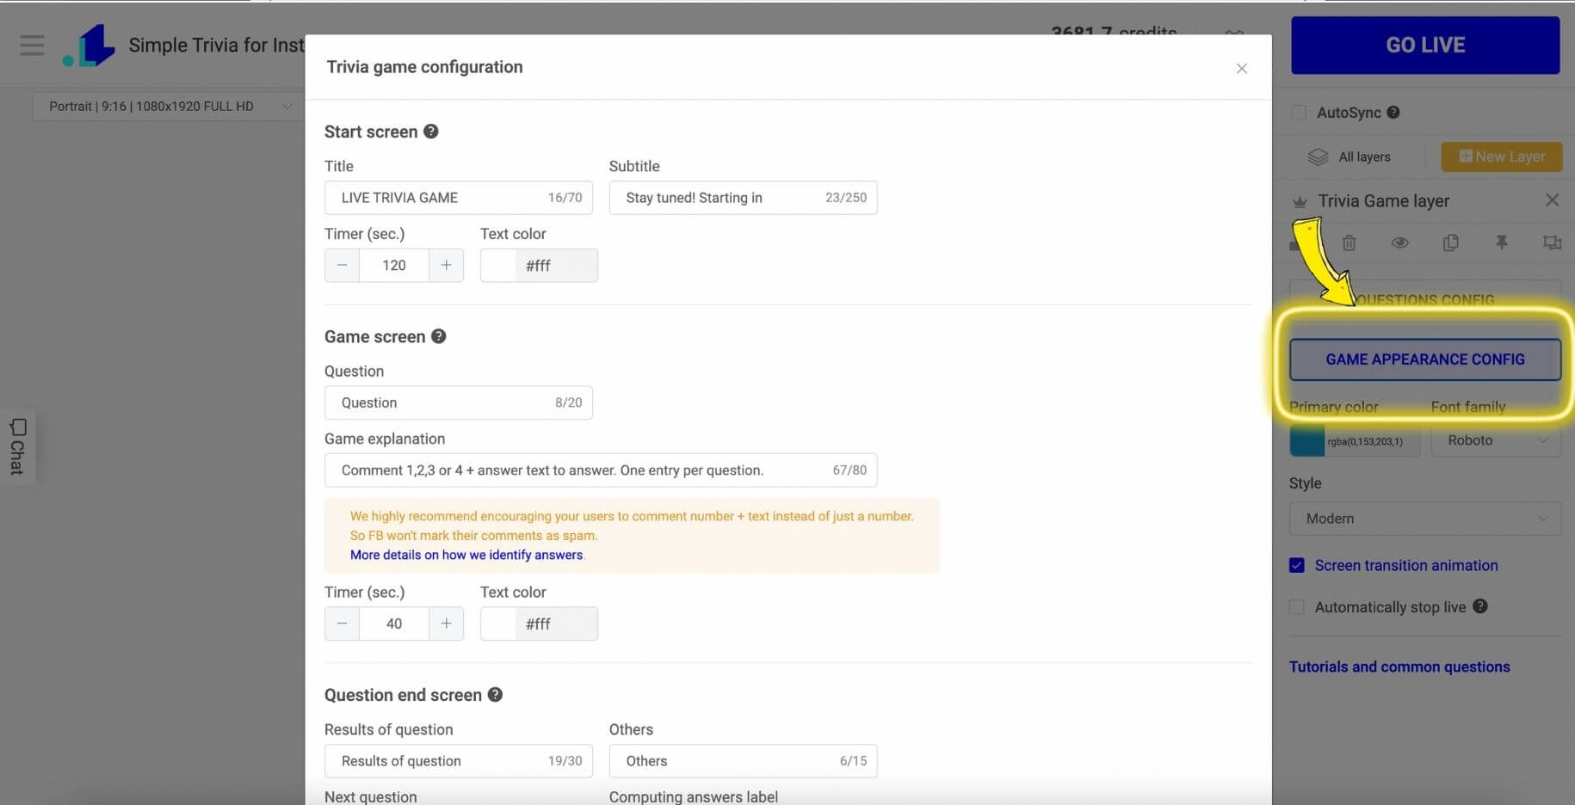The width and height of the screenshot is (1575, 805).
Task: Toggle Trivia Game layer visibility eye
Action: coord(1400,243)
